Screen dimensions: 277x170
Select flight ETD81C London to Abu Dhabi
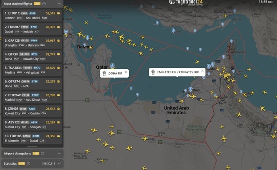32,16
